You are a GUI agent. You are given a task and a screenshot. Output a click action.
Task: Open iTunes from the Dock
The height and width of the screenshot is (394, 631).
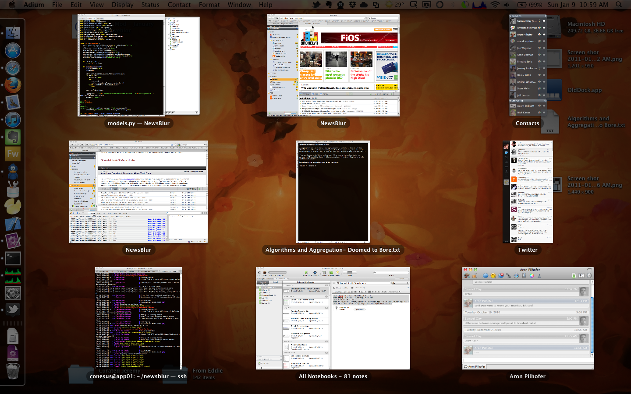(x=13, y=120)
